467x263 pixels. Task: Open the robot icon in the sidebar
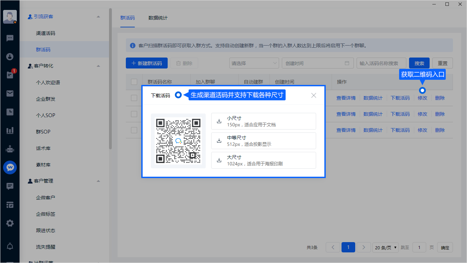10,149
